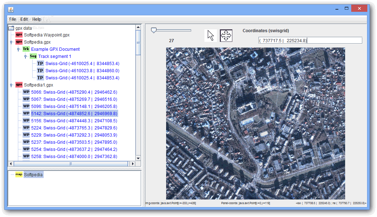Open the File menu
377x217 pixels.
pos(13,19)
